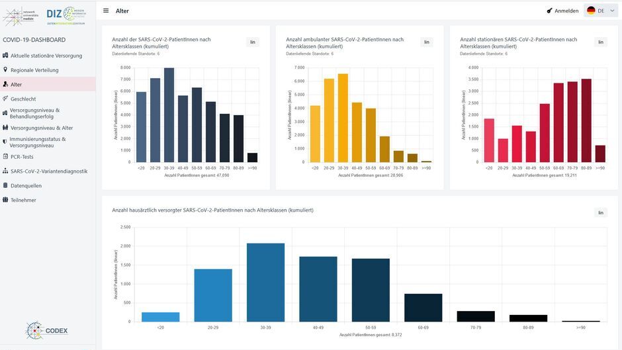Open Immunisierungsstatus & Versorgungsniveau menu item
622x350 pixels.
point(48,142)
